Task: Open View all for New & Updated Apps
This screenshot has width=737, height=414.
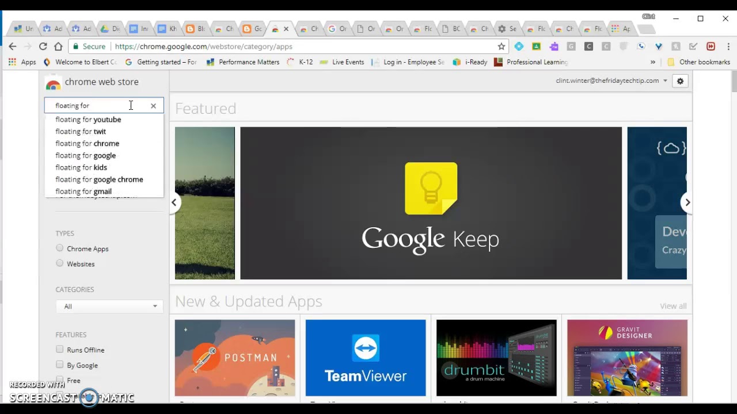Action: [x=673, y=306]
